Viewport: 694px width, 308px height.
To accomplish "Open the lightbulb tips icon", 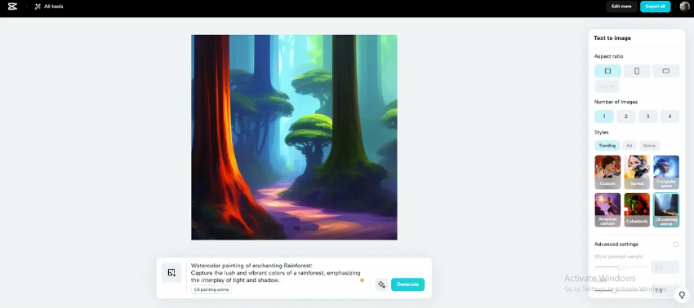I will pos(682,294).
